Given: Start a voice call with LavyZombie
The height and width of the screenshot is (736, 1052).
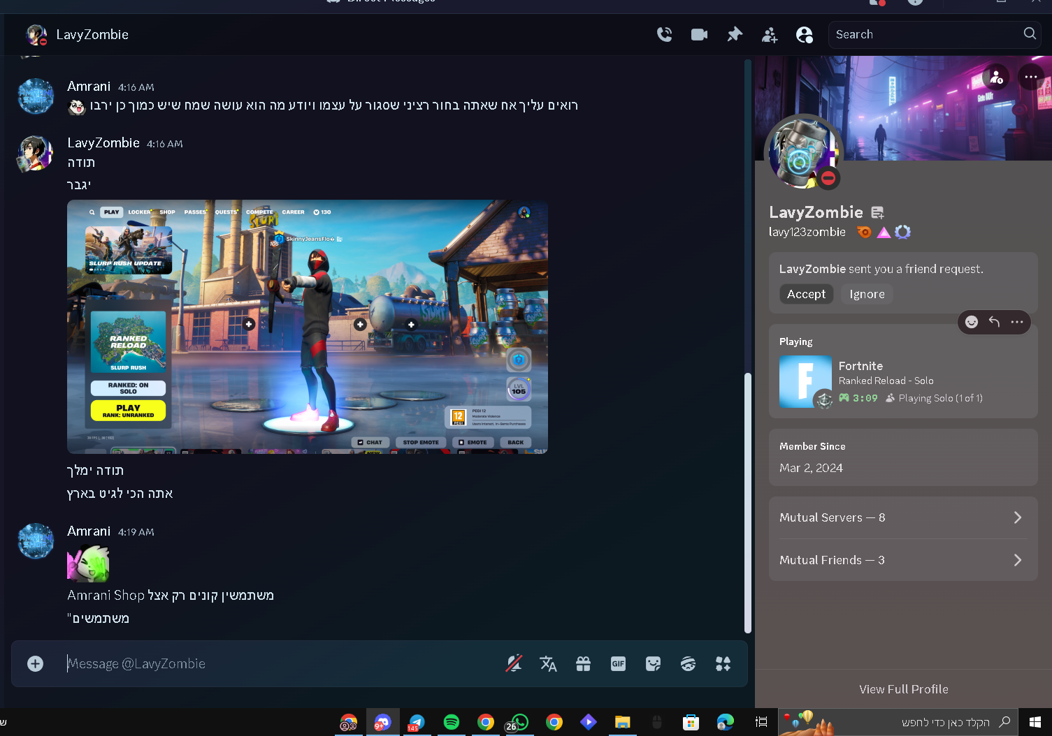Looking at the screenshot, I should point(664,34).
